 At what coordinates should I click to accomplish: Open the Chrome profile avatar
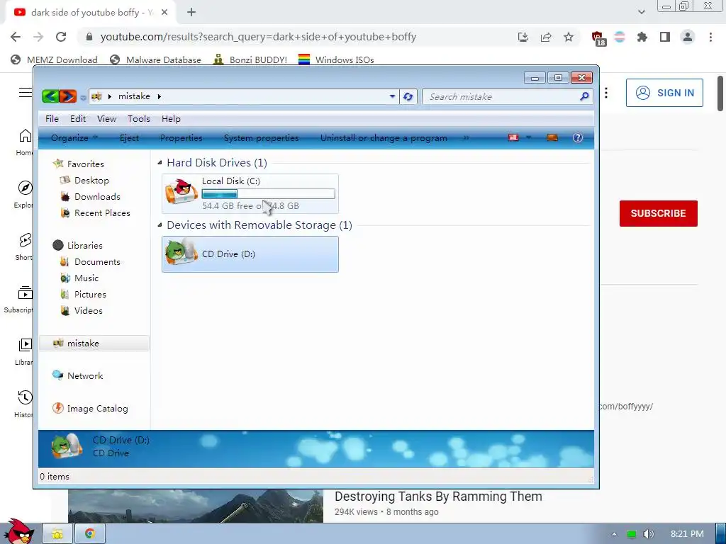pyautogui.click(x=688, y=37)
